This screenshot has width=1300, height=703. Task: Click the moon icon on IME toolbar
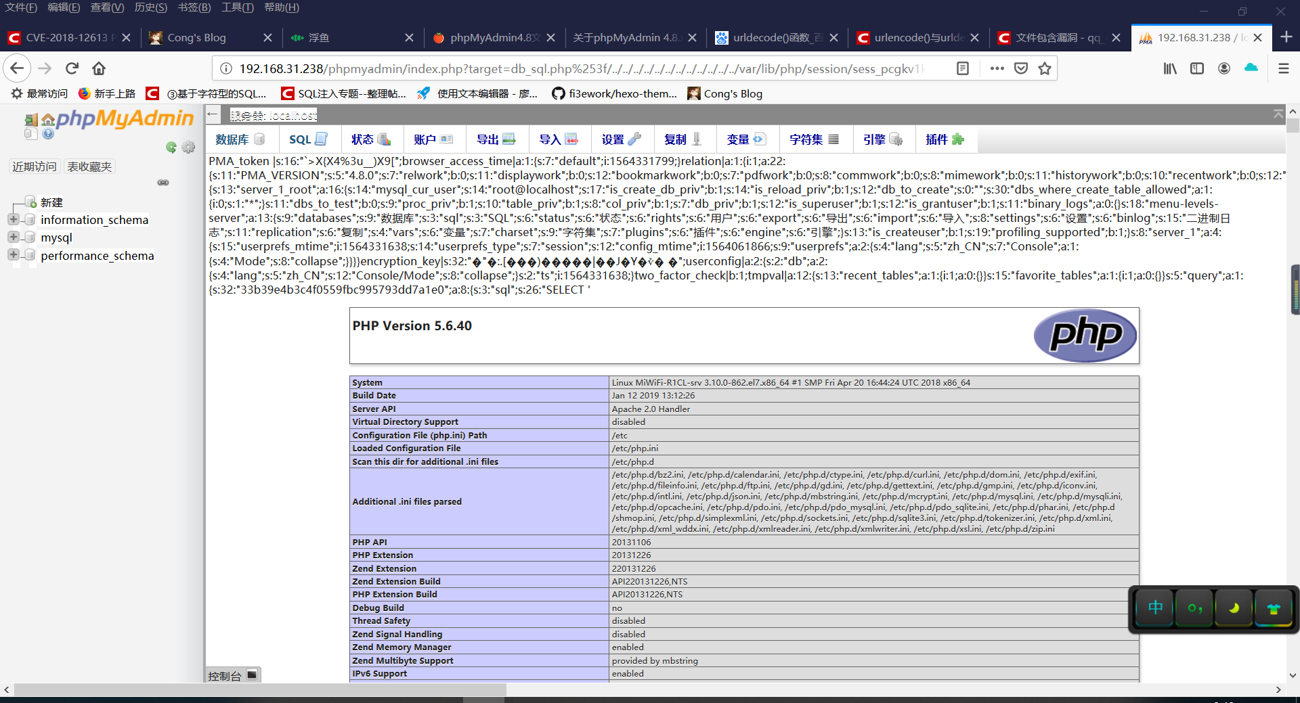[1234, 608]
